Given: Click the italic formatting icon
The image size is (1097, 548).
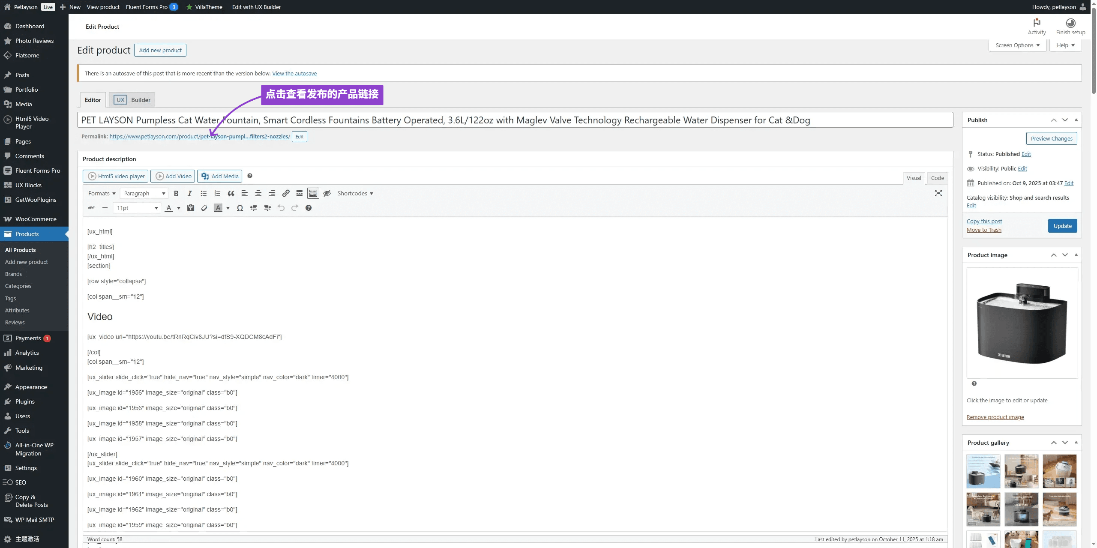Looking at the screenshot, I should point(189,194).
